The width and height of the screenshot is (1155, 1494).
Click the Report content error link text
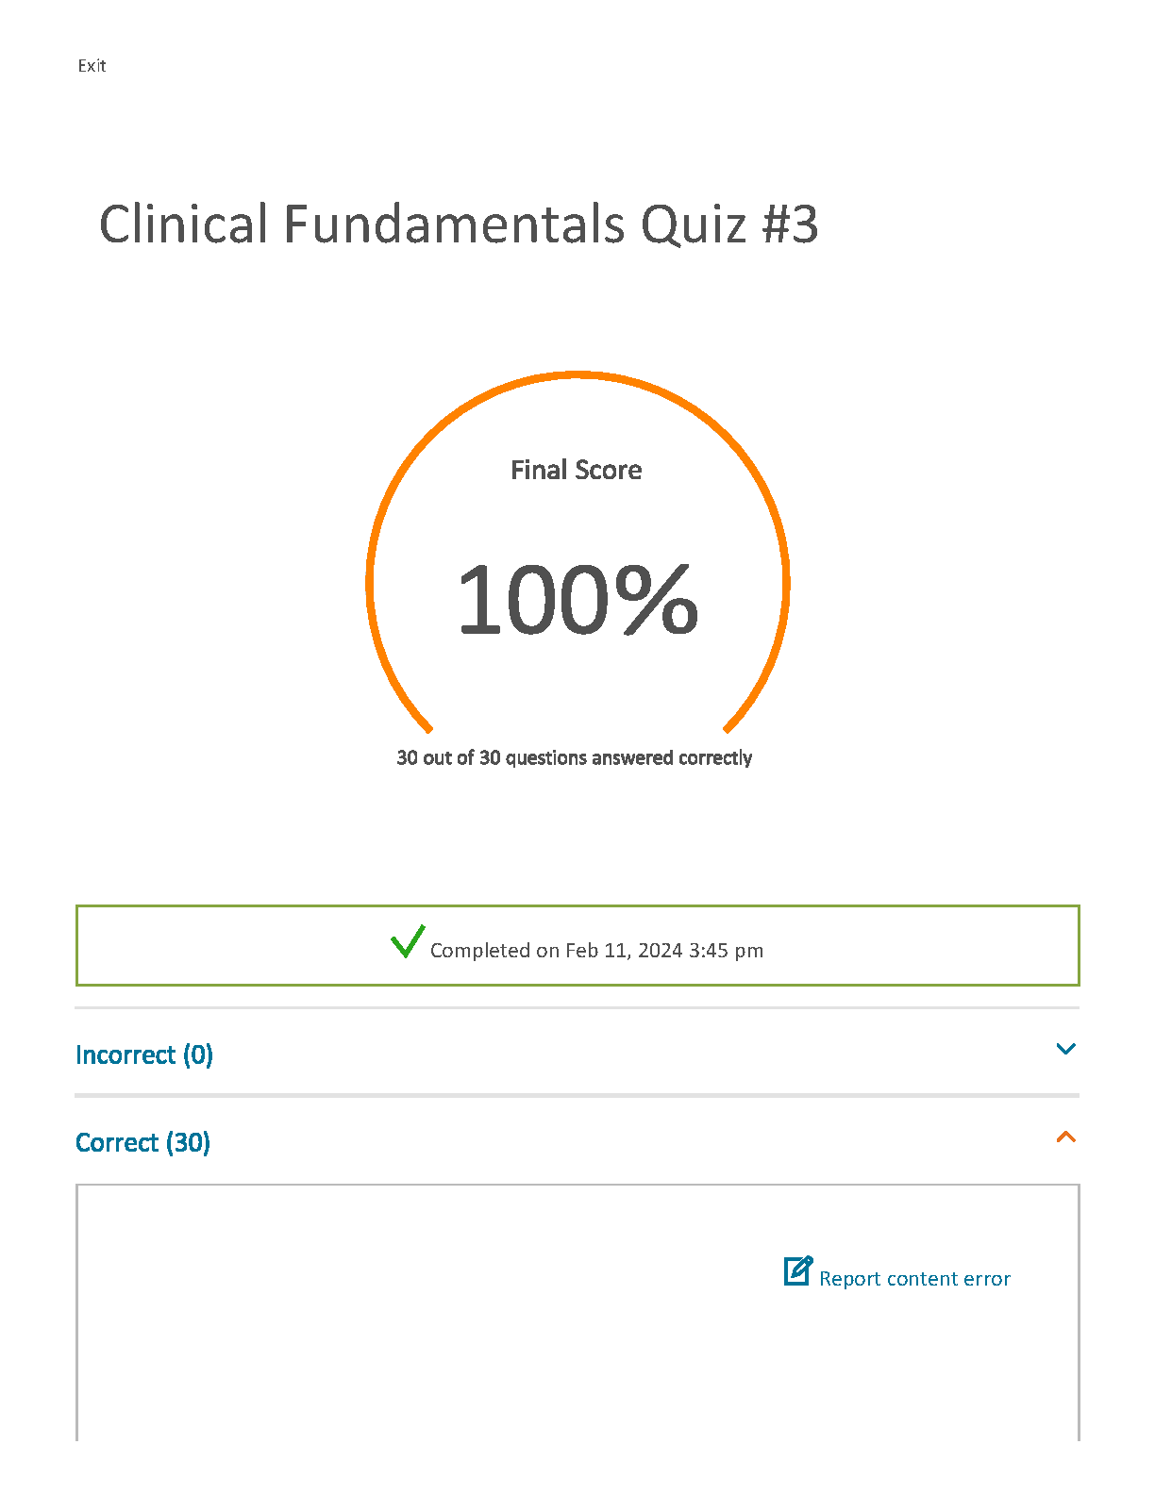914,1278
